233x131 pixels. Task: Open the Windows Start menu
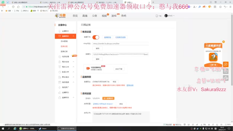click(x=3, y=128)
